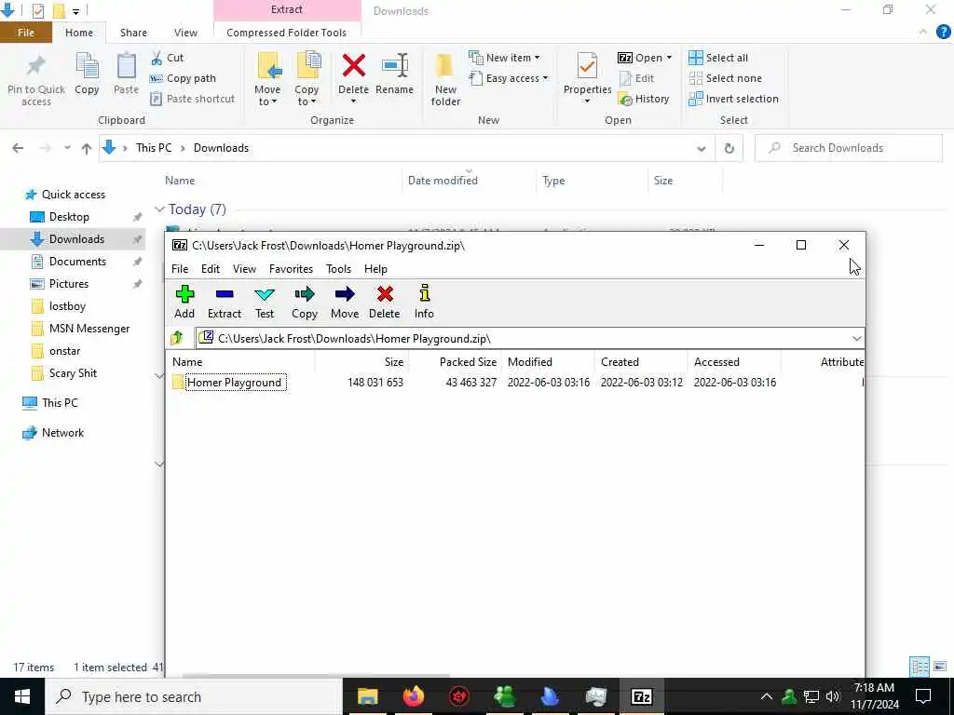Screen dimensions: 954x715
Task: Click the Delete icon in 7-Zip toolbar
Action: pos(385,303)
